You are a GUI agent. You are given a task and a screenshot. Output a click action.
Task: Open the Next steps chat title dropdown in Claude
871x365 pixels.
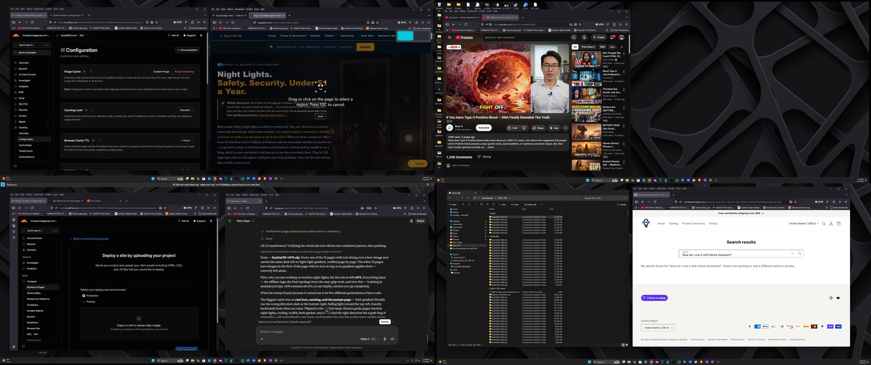244,221
